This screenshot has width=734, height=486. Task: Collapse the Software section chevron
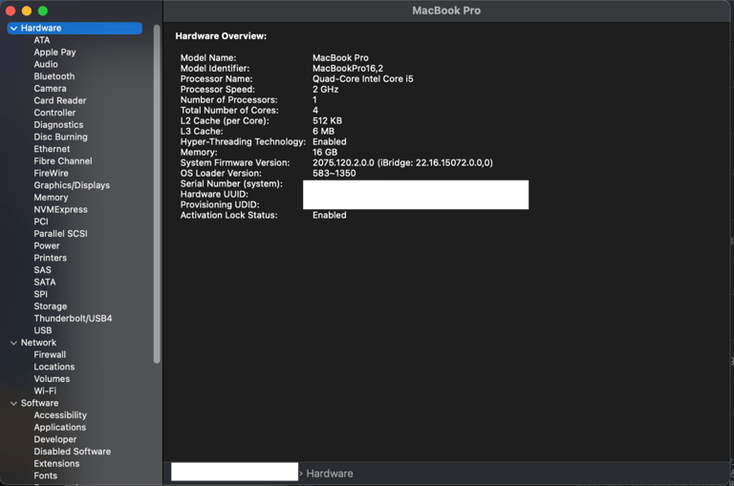pos(13,403)
